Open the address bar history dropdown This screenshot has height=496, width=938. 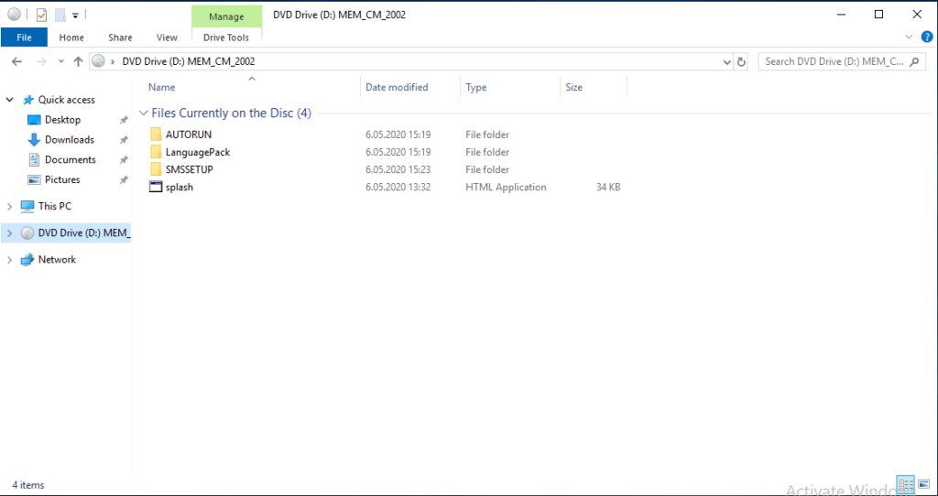[x=726, y=61]
